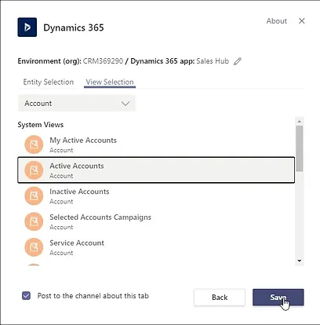Image resolution: width=320 pixels, height=325 pixels.
Task: Click the views list scrollbar thumb
Action: (x=300, y=148)
